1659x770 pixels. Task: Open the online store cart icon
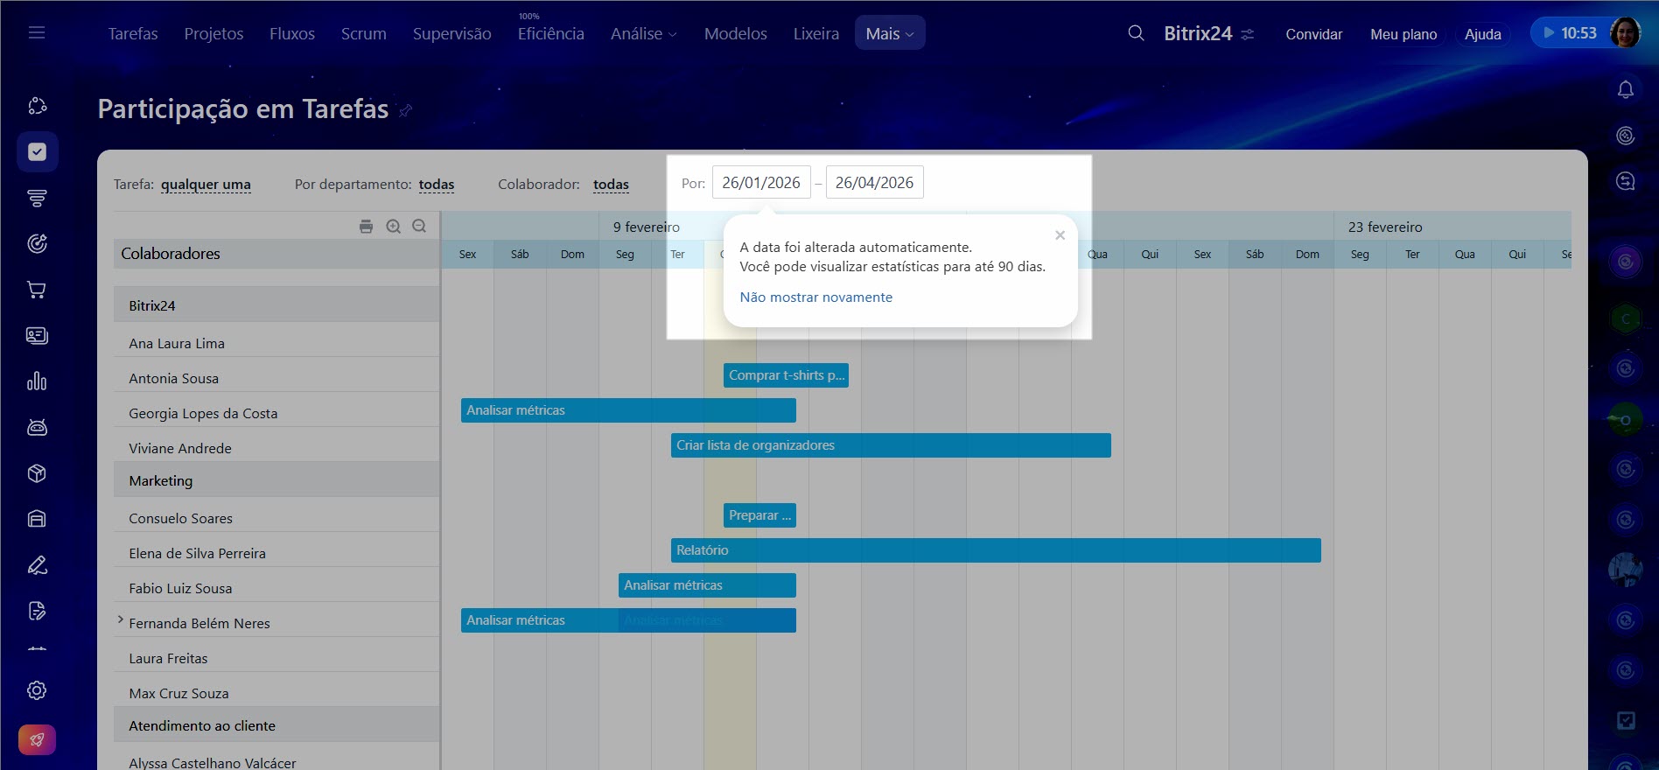click(37, 290)
